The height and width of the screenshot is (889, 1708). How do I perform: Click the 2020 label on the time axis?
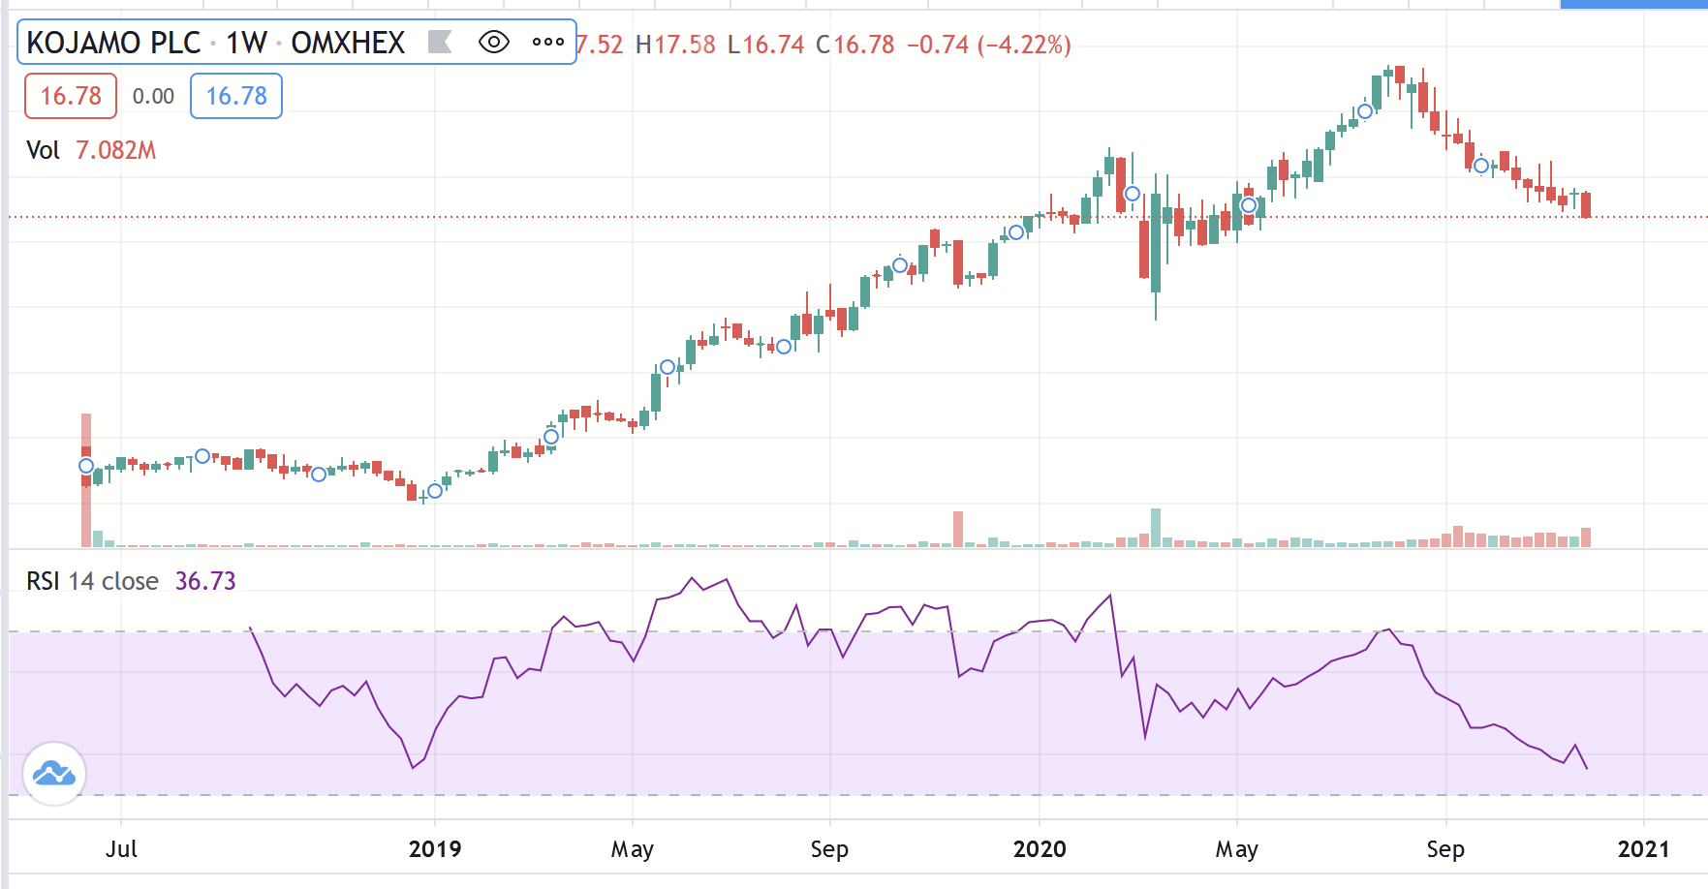pos(1040,849)
